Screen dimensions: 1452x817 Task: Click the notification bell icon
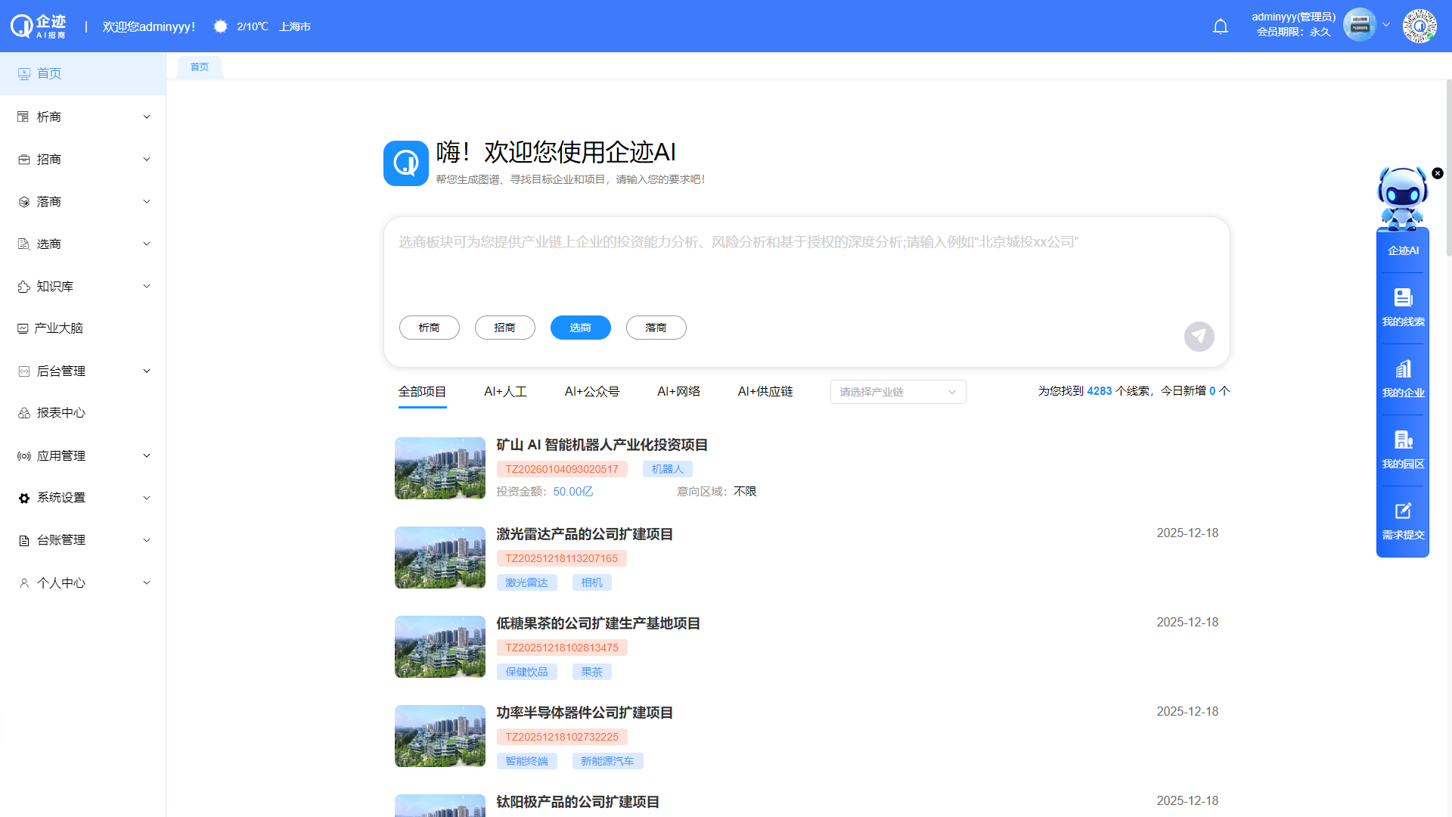coord(1221,26)
